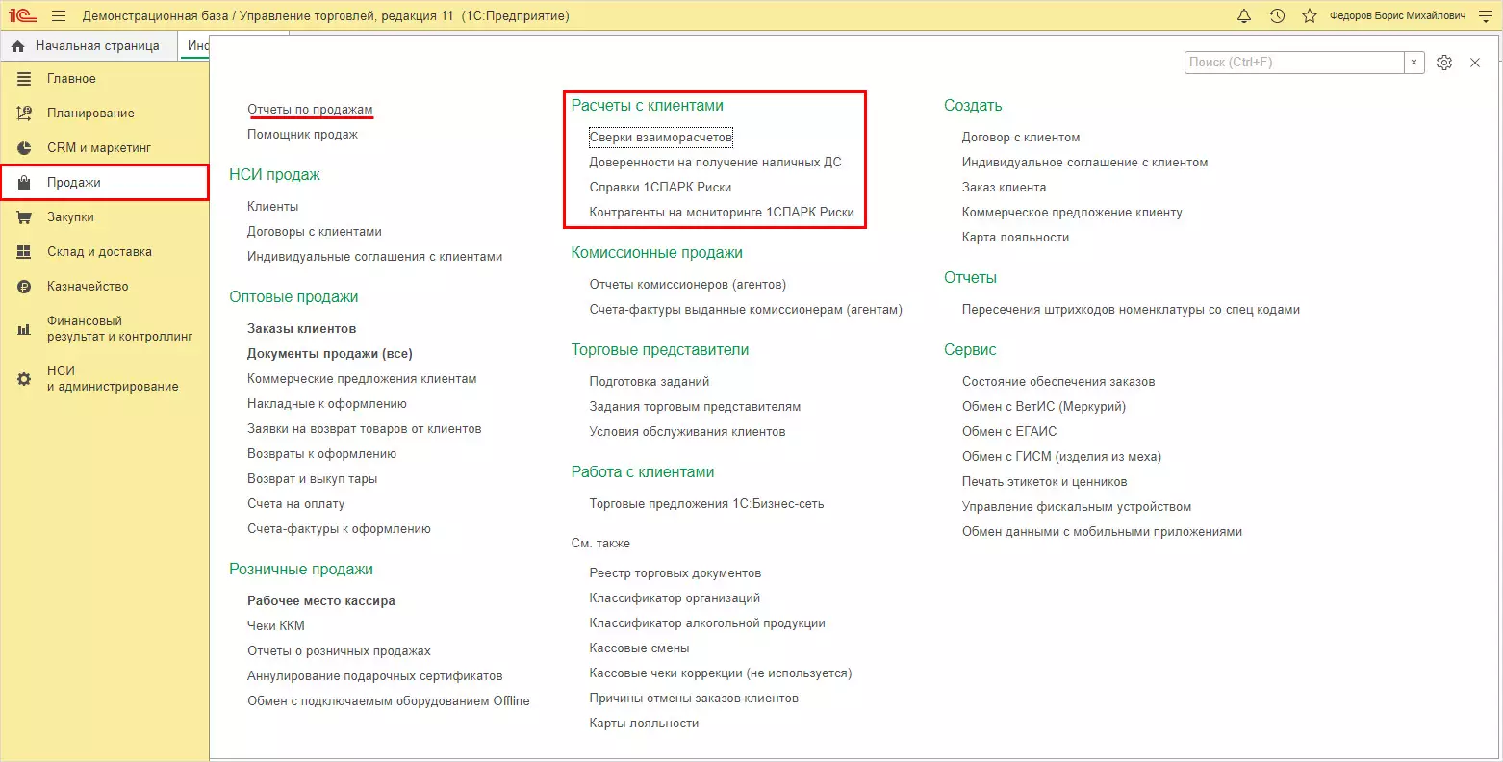Open Отчеты комиссионеров (агентов)

click(688, 285)
